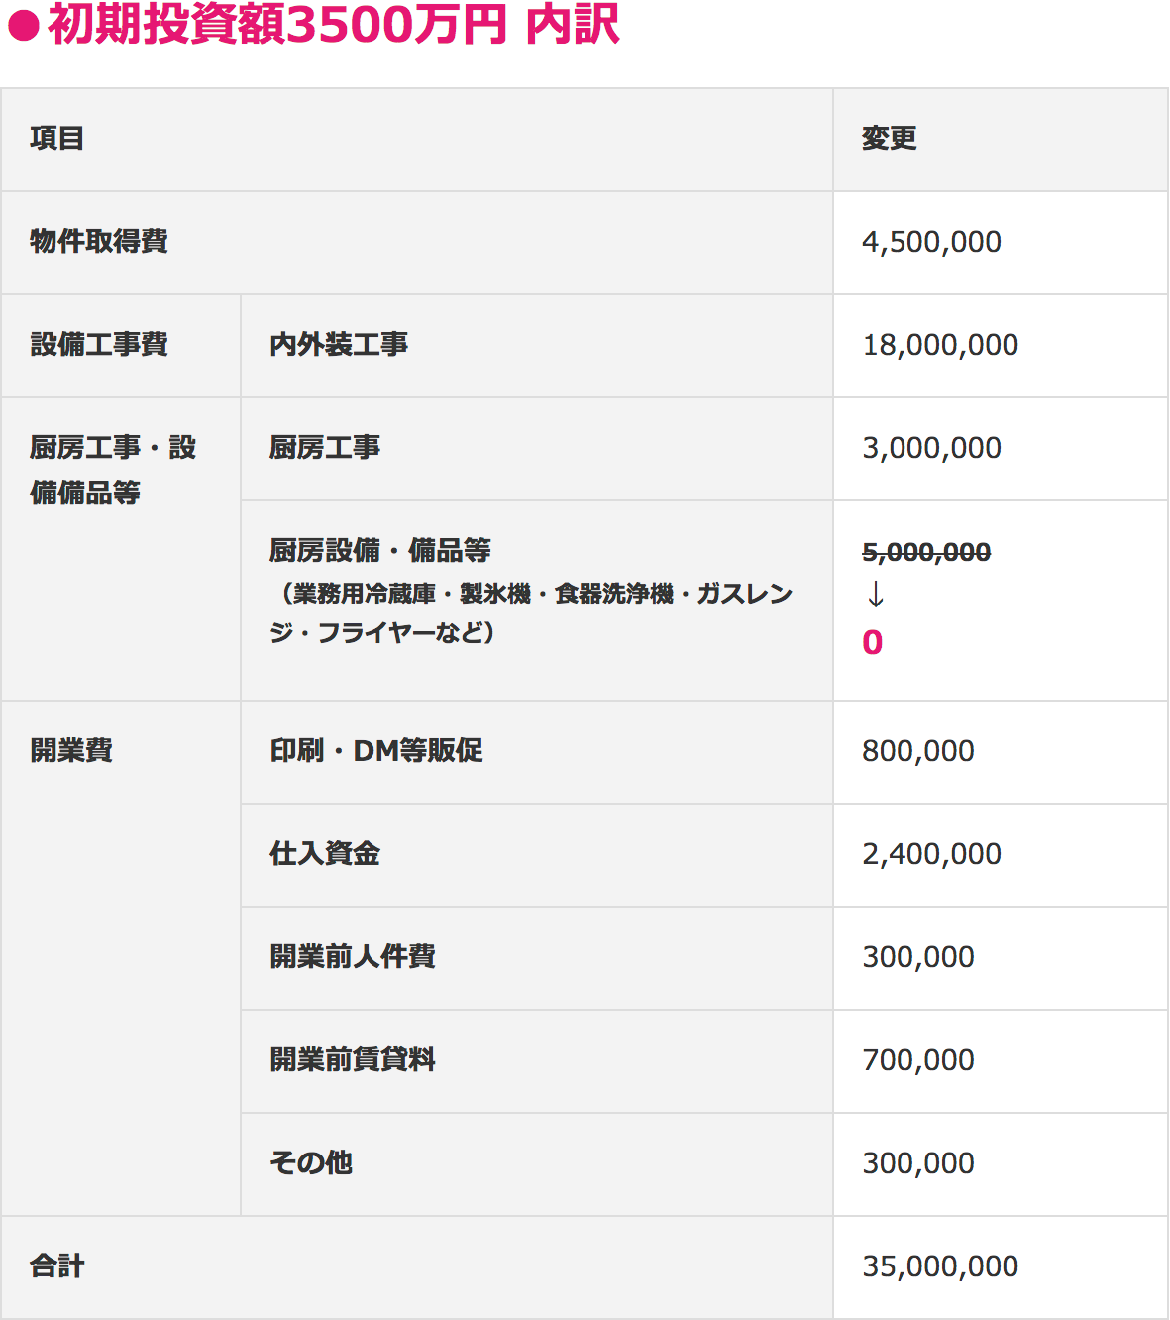Select the 項目 column header
This screenshot has width=1170, height=1320.
click(x=57, y=139)
